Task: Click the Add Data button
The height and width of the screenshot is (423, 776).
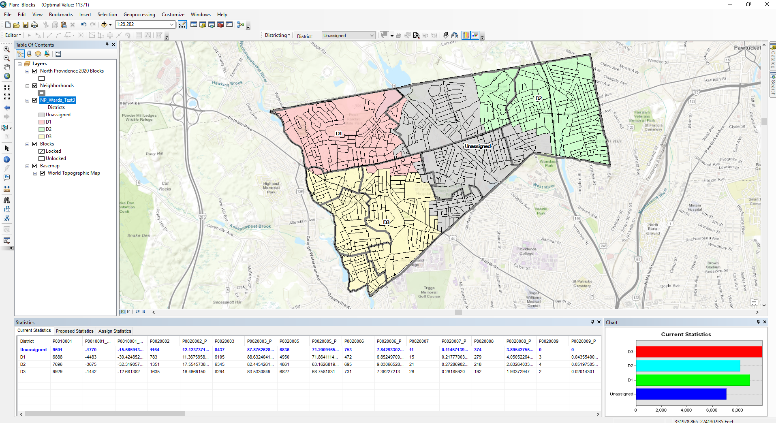Action: pyautogui.click(x=104, y=25)
